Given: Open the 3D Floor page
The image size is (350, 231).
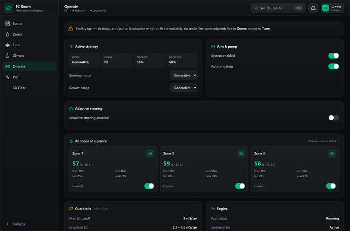Looking at the screenshot, I should (29, 88).
